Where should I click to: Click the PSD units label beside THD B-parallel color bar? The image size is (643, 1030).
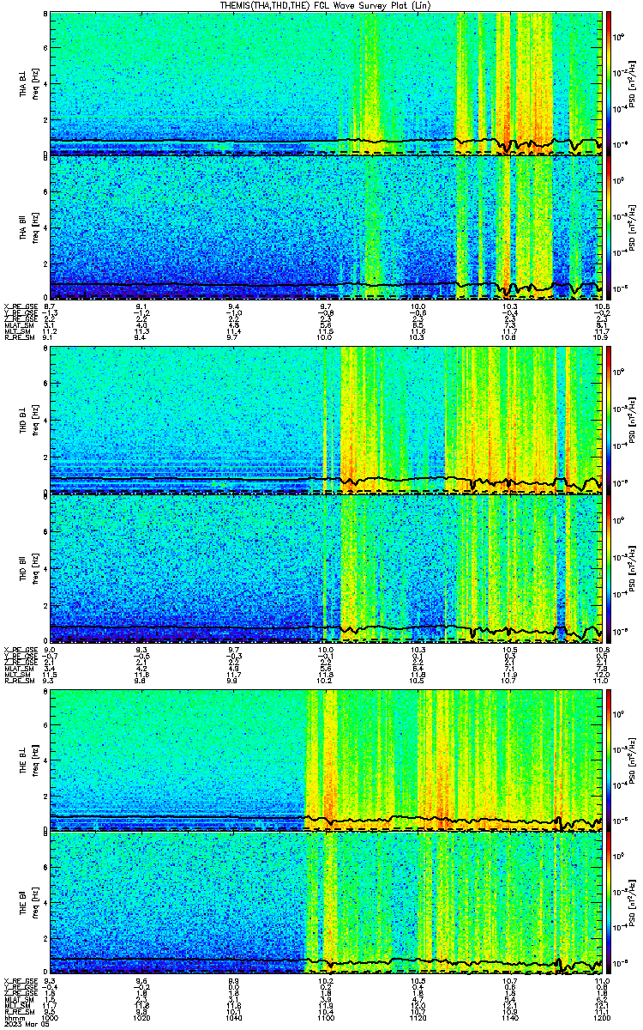tap(632, 567)
